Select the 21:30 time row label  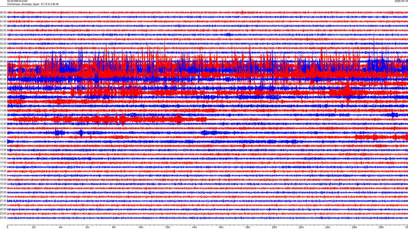[x=3, y=201]
